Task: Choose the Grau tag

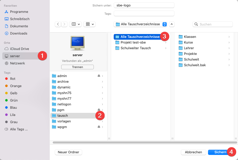Action: pyautogui.click(x=11, y=122)
